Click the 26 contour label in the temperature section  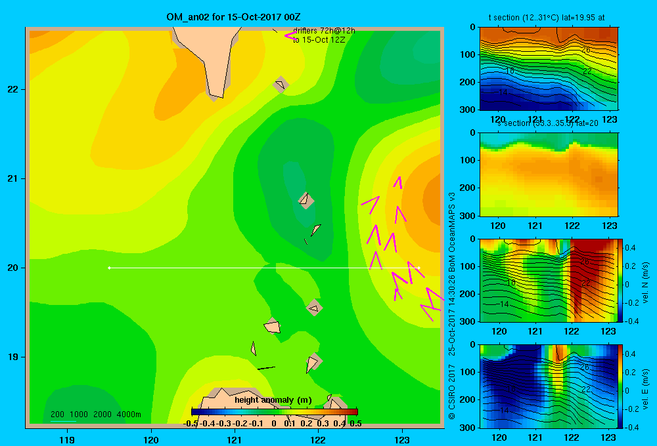pos(586,50)
